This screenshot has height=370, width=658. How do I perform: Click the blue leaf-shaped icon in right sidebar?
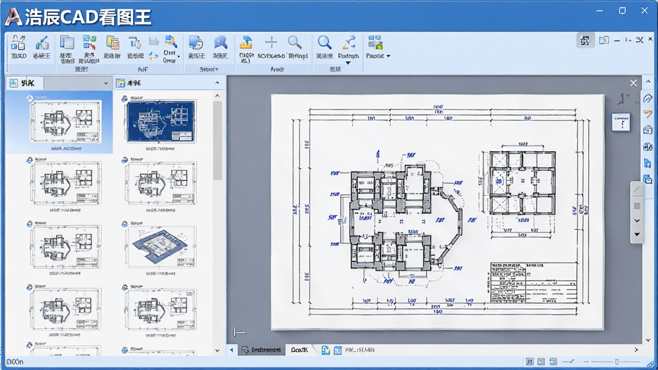click(648, 98)
